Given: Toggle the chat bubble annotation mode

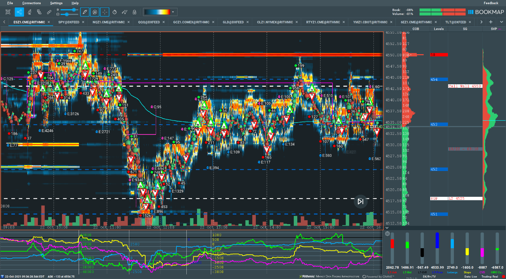Looking at the screenshot, I should coord(95,12).
